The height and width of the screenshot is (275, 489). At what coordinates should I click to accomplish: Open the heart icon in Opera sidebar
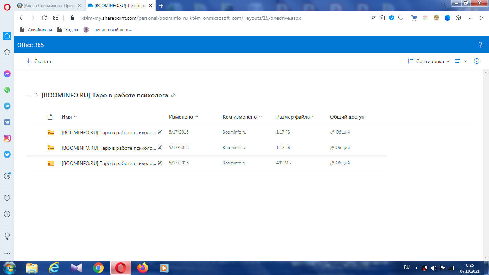coord(7,198)
